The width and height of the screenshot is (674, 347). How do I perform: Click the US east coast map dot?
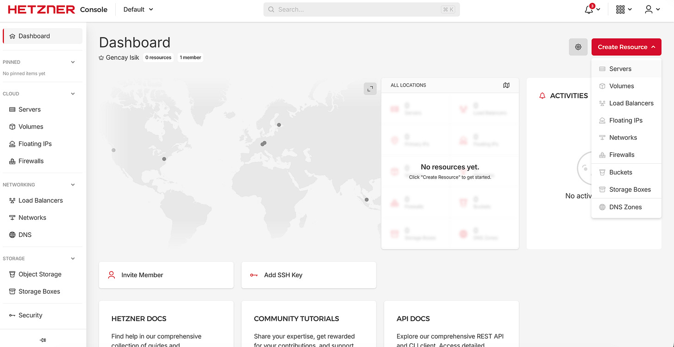coord(164,159)
